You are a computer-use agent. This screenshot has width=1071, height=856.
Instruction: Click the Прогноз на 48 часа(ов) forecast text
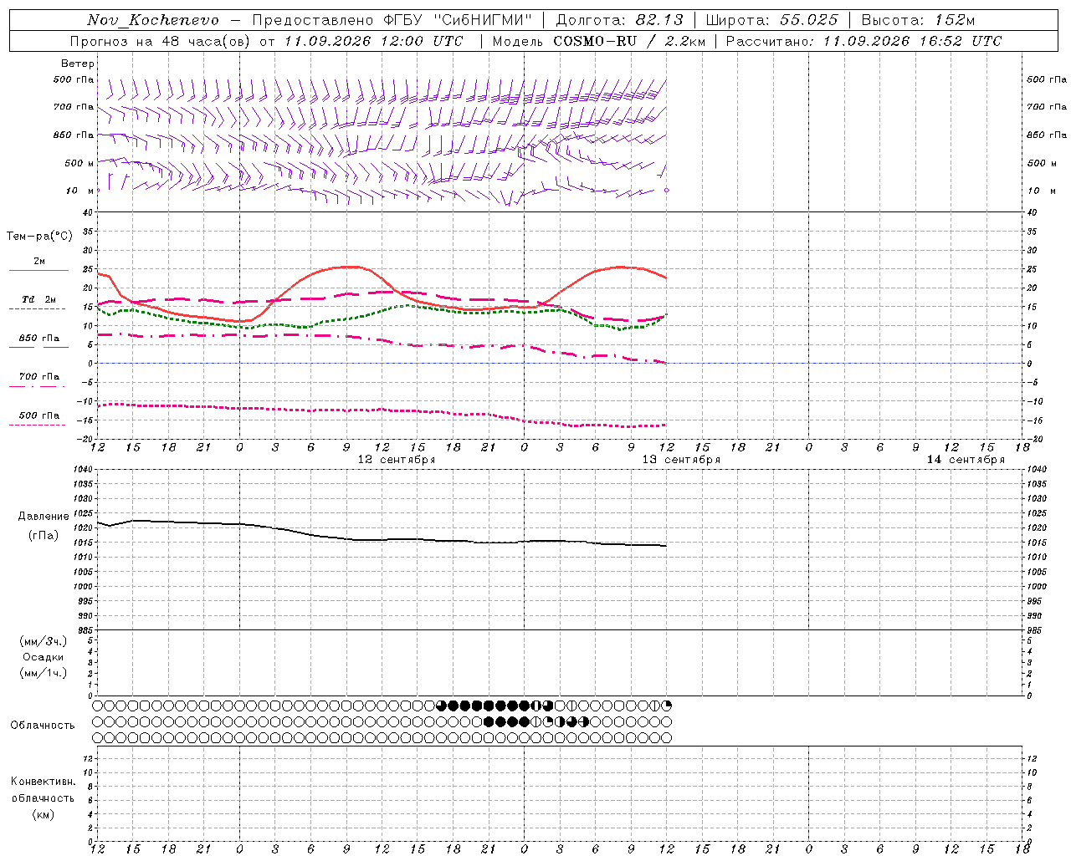(x=162, y=41)
